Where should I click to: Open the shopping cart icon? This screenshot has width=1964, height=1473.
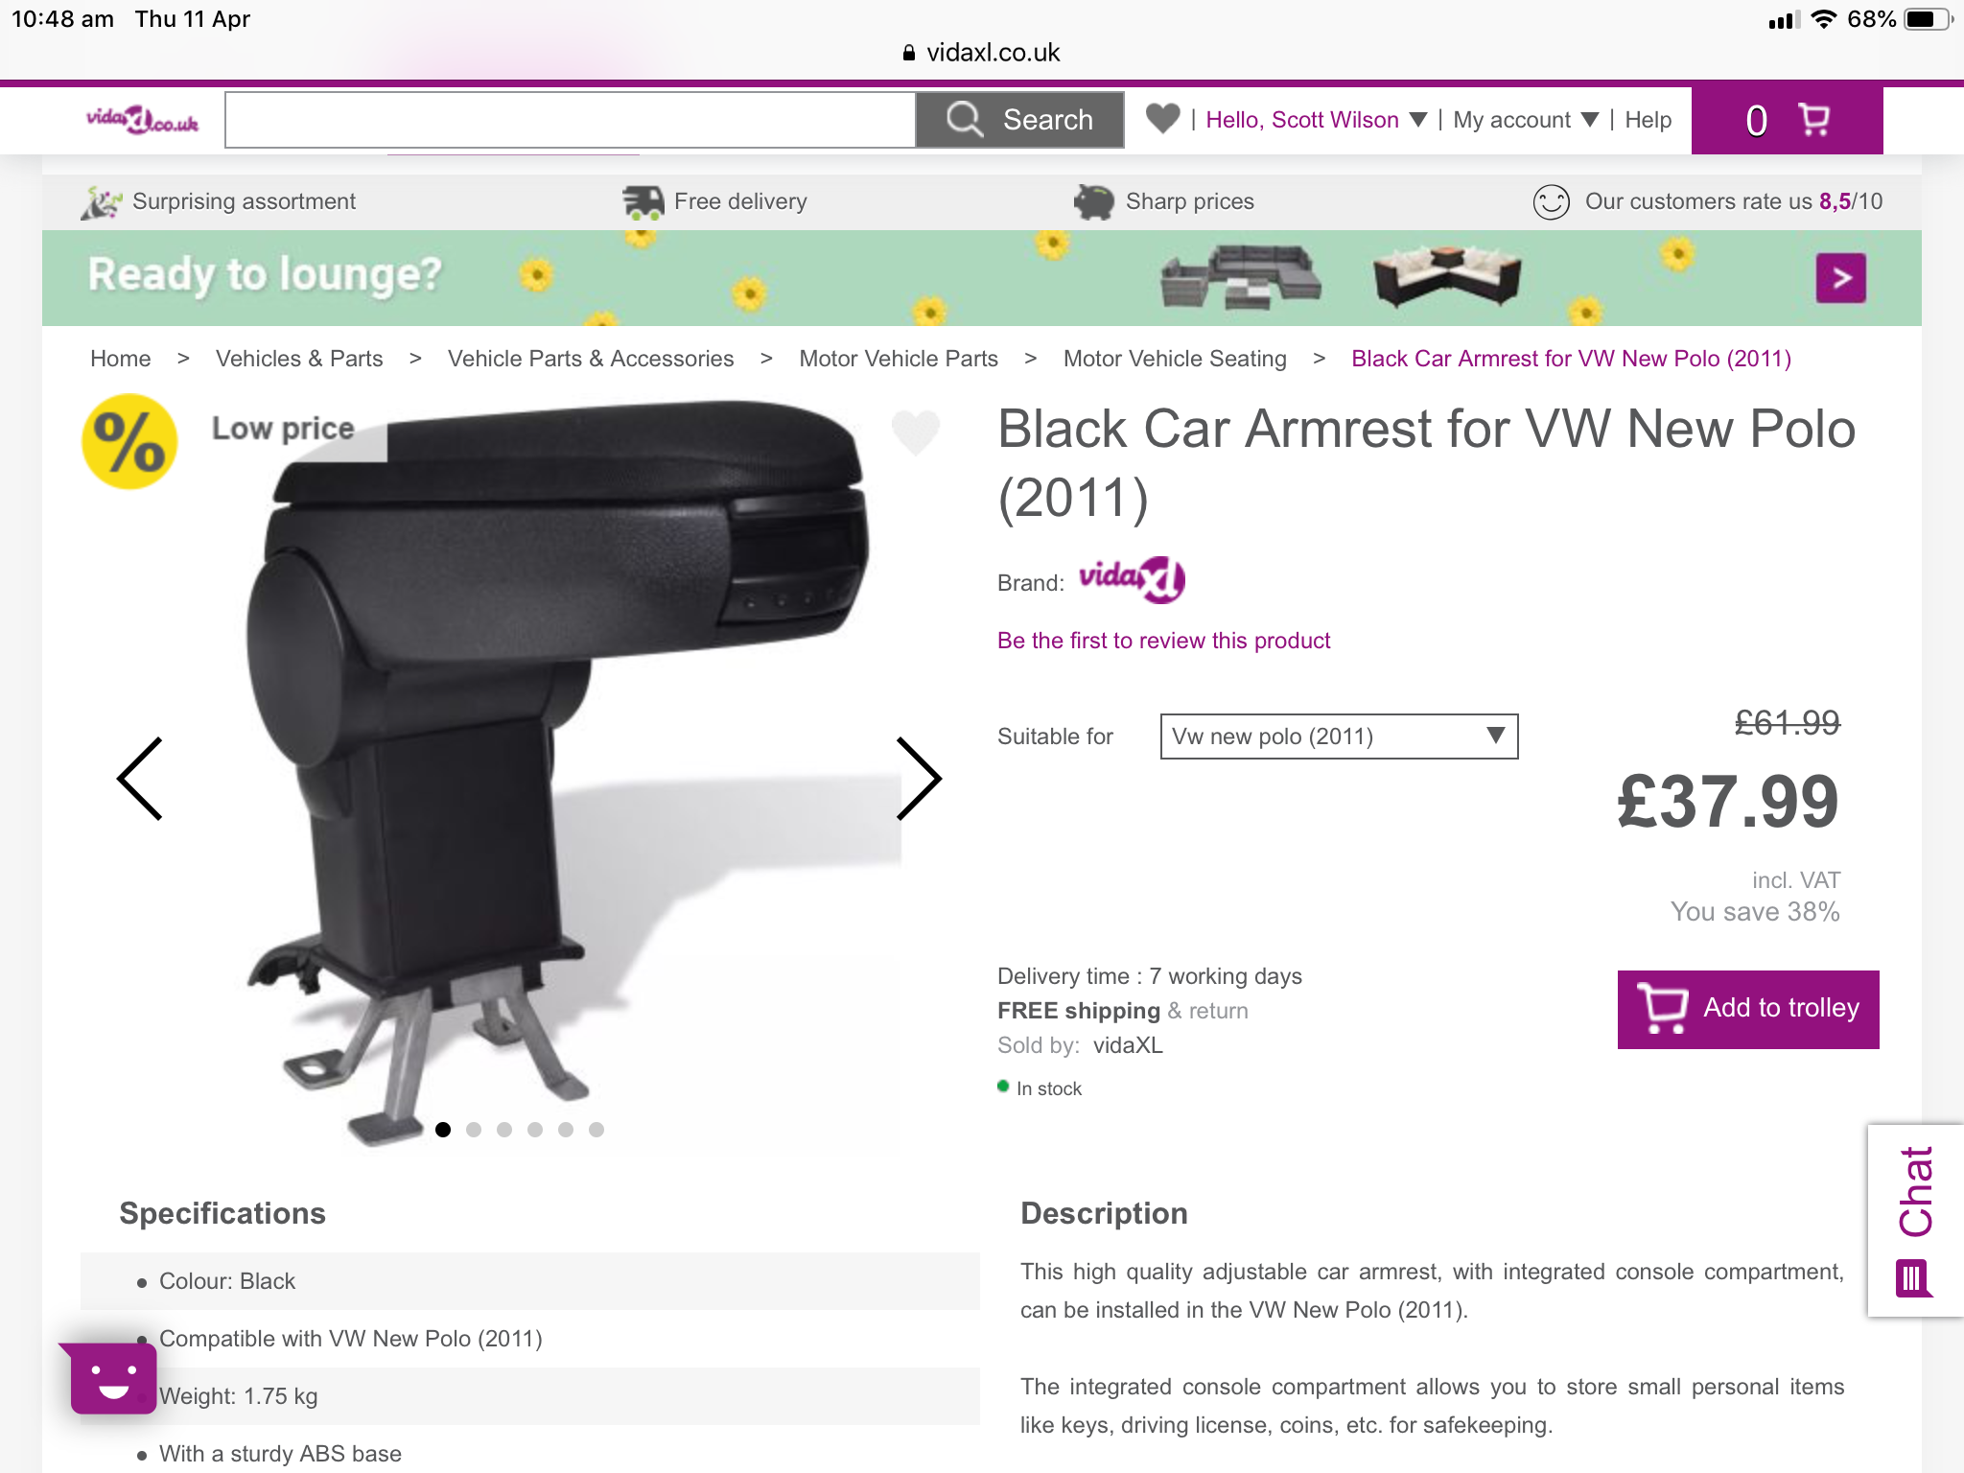(1812, 120)
